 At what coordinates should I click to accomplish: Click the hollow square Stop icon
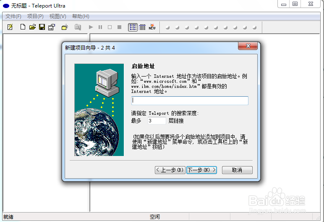click(x=110, y=27)
